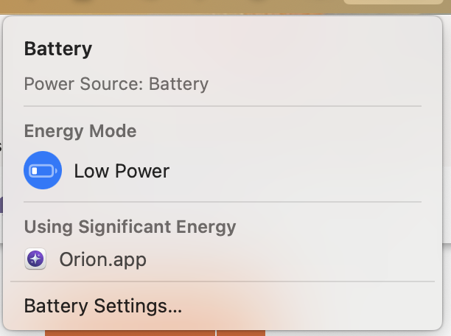Click the Orion.app star icon

click(35, 259)
